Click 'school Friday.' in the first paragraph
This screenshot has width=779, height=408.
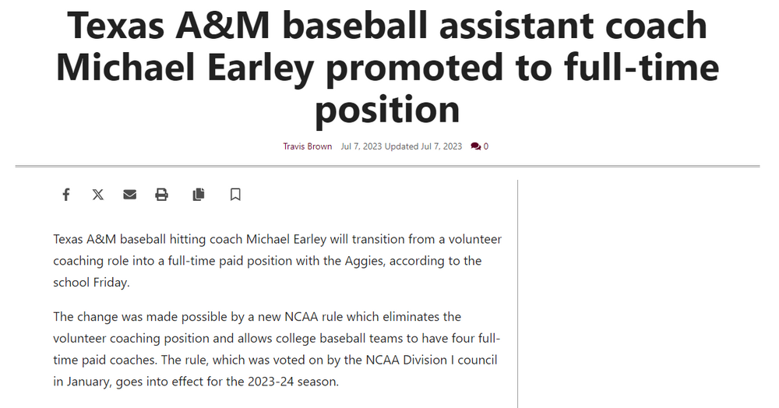click(x=91, y=282)
